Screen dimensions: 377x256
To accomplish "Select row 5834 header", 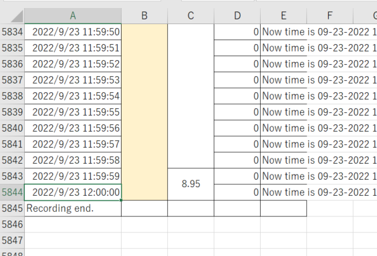I will click(12, 32).
